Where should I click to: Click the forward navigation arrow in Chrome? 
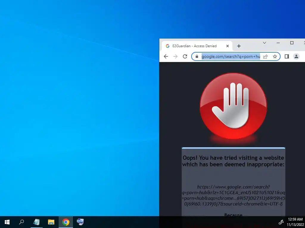(x=175, y=56)
